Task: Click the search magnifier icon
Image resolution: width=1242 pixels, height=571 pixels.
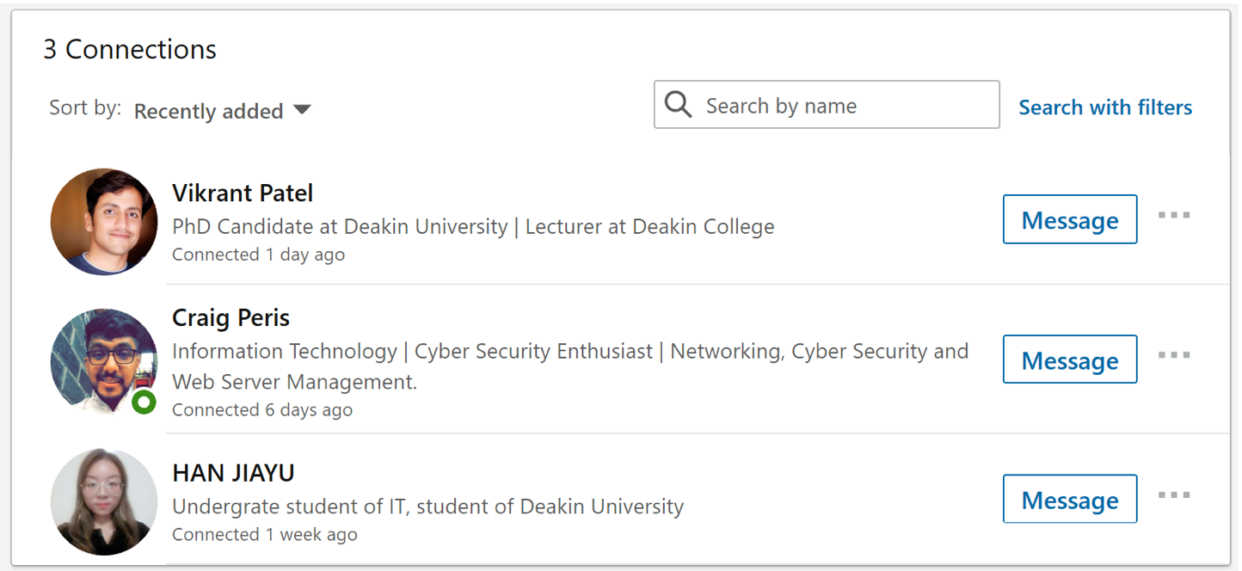Action: 679,106
